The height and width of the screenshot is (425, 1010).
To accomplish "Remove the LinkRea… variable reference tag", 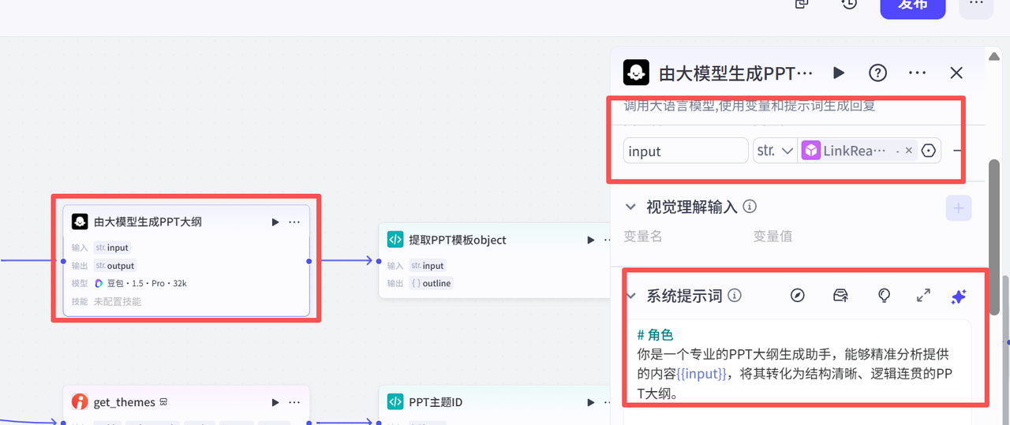I will [x=909, y=151].
